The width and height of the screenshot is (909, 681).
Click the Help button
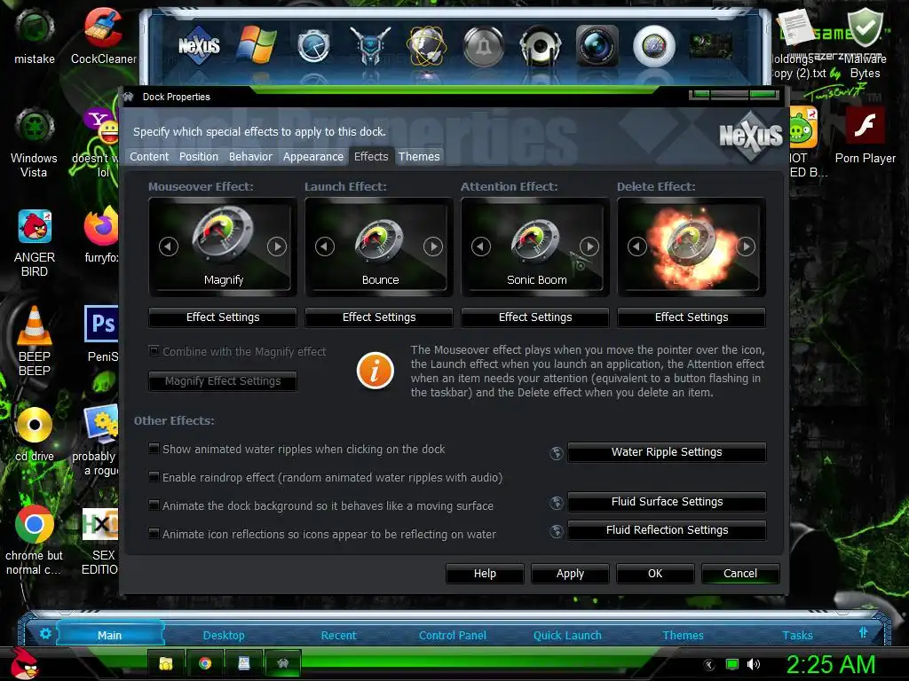(x=485, y=574)
